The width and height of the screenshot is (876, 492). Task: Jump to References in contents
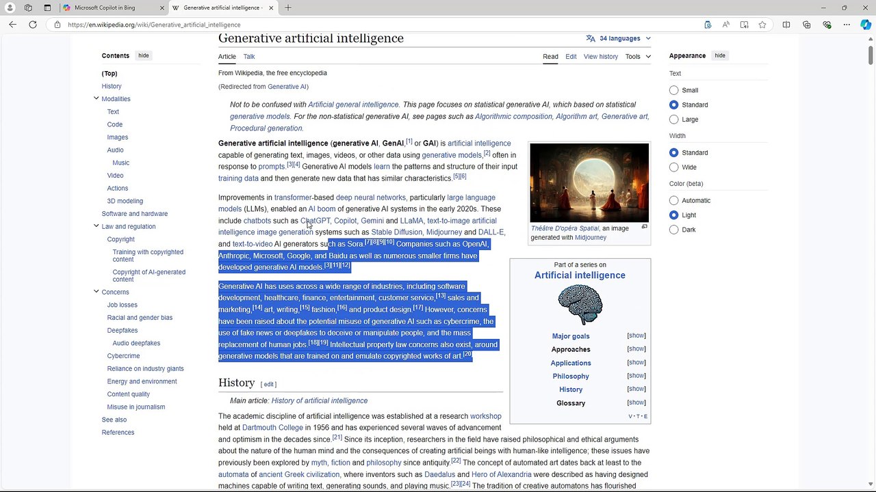point(118,433)
